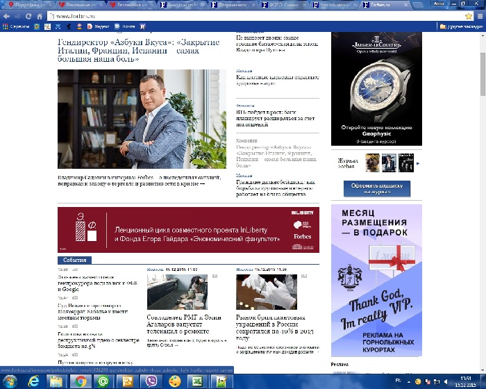Bookmark this page with the star icon
Image resolution: width=486 pixels, height=389 pixels.
[x=469, y=15]
